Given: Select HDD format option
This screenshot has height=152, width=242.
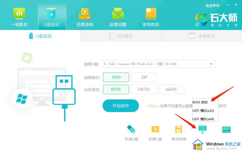Looking at the screenshot, I should click(x=116, y=77).
